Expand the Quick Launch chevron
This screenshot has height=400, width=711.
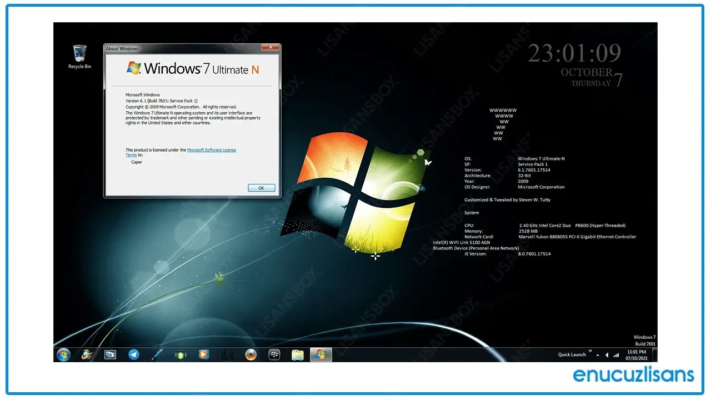pos(590,352)
